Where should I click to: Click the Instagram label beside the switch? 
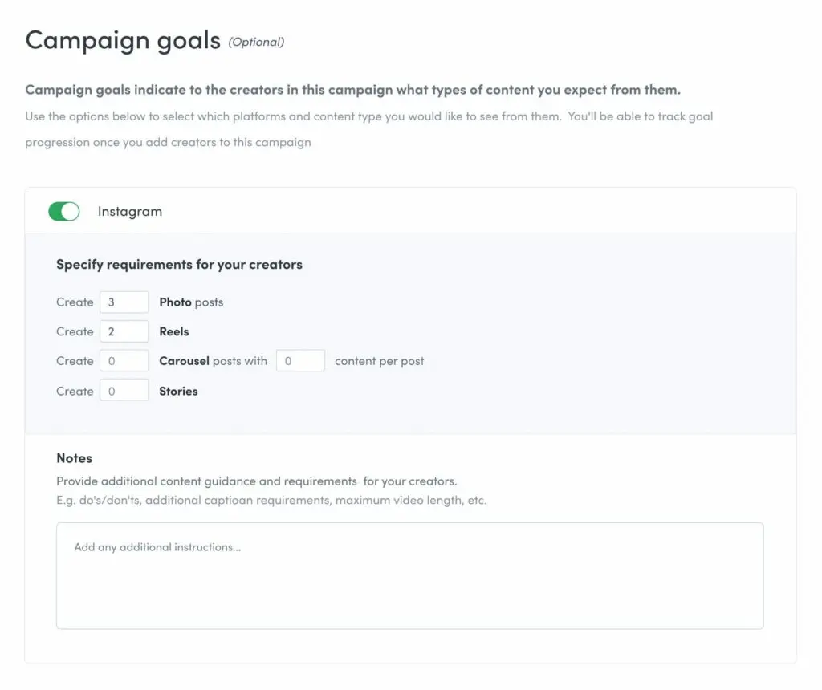(130, 212)
